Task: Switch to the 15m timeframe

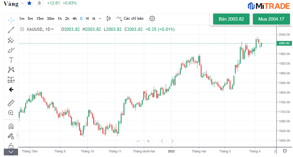Action: tap(40, 18)
